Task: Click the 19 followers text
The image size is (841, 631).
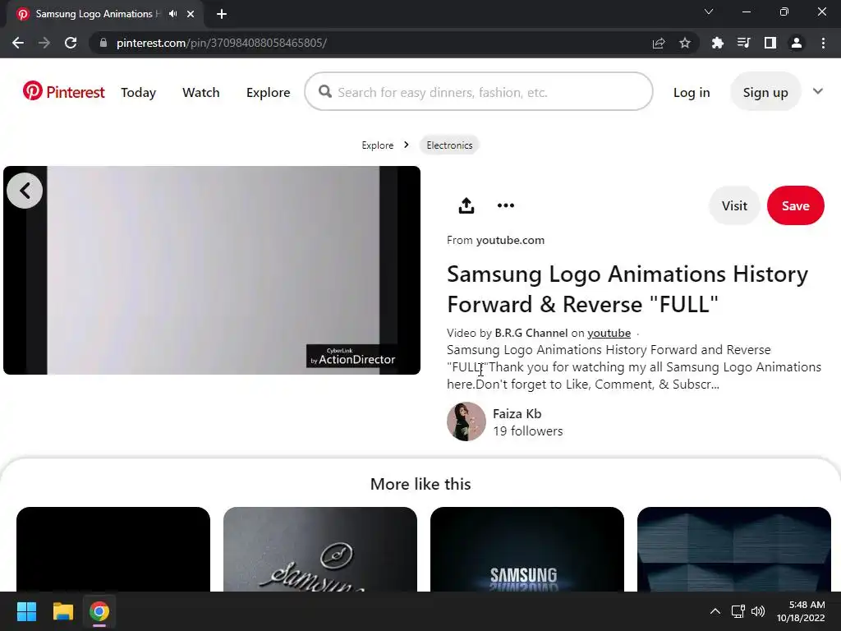Action: (x=528, y=431)
